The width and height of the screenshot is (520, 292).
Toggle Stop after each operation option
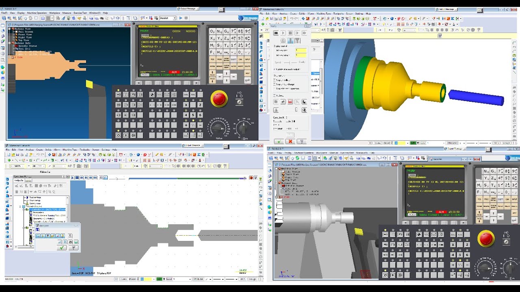coord(275,88)
